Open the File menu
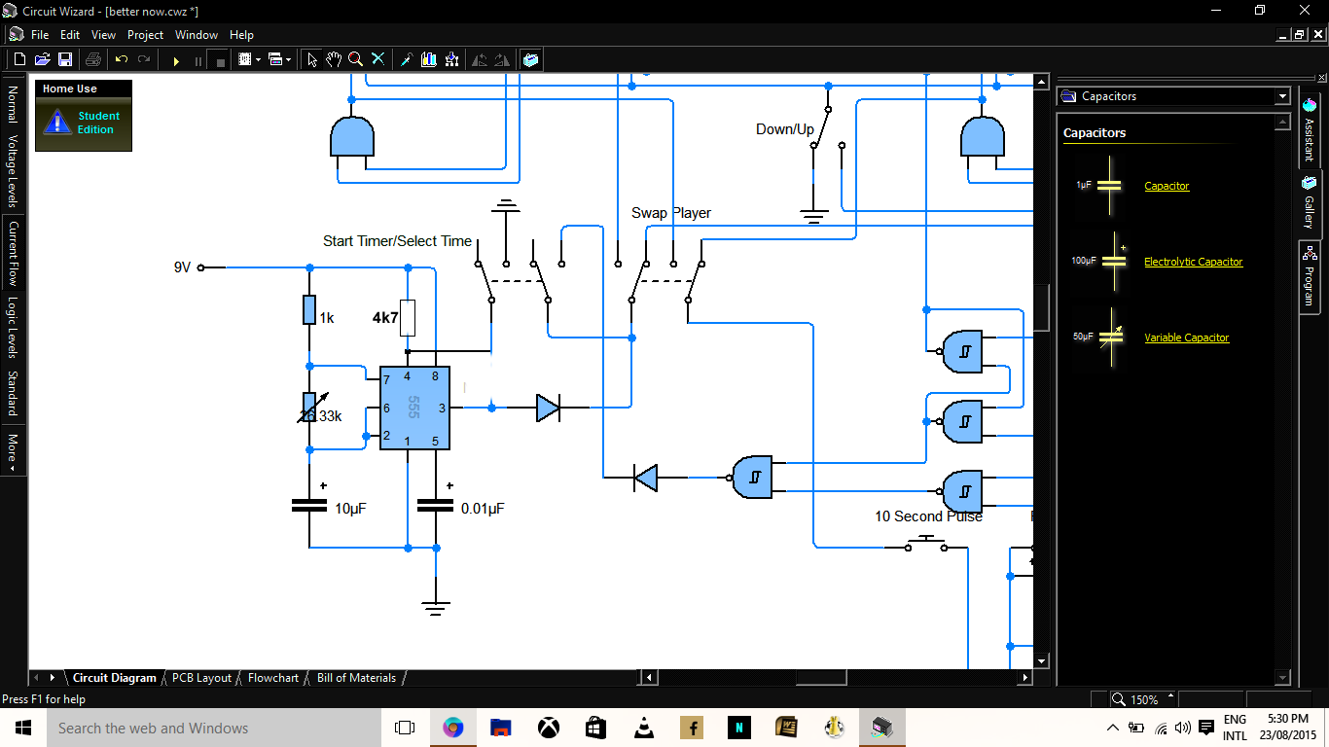The image size is (1329, 747). [x=40, y=34]
